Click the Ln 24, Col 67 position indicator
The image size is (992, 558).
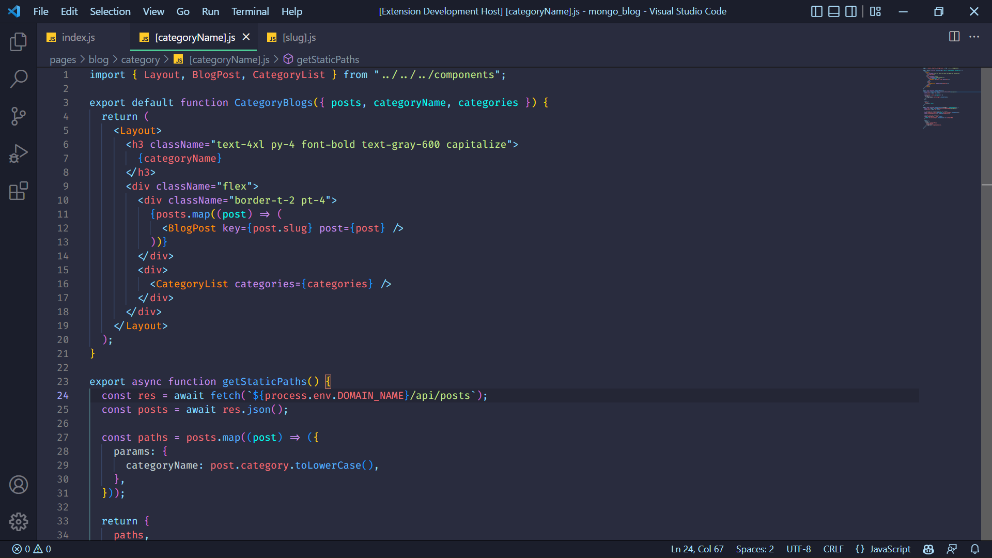(x=697, y=549)
